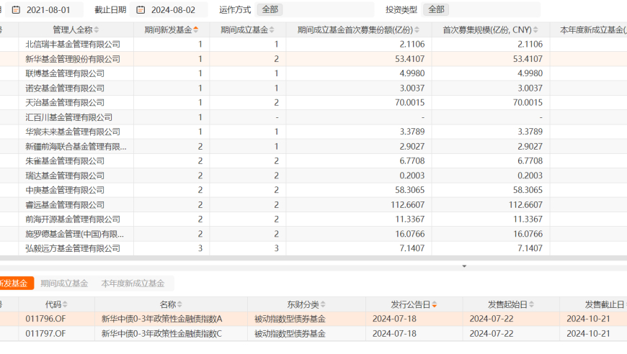Select row 前海开源基金管理有限公司

[x=313, y=219]
